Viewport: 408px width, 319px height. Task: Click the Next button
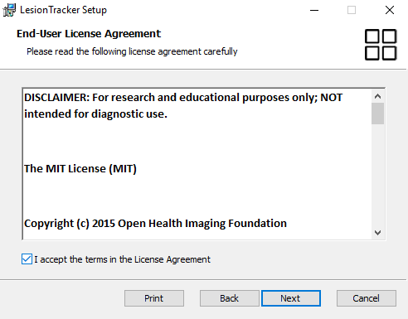(291, 298)
